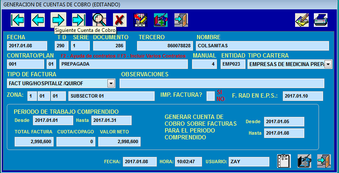
Task: Click the red NO label
Action: [x=221, y=99]
